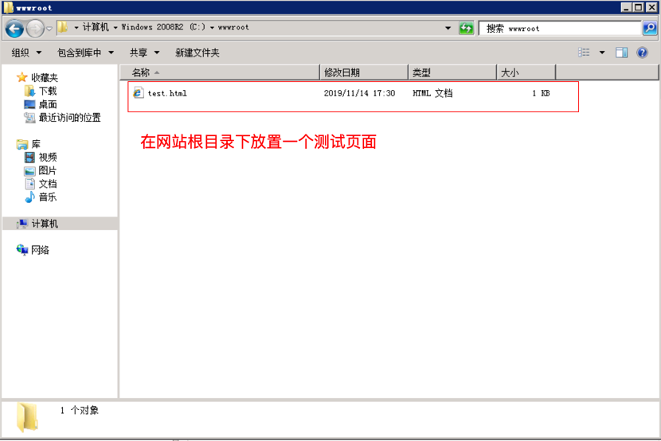Select 计算机 in the navigation pane
661x441 pixels.
click(45, 224)
